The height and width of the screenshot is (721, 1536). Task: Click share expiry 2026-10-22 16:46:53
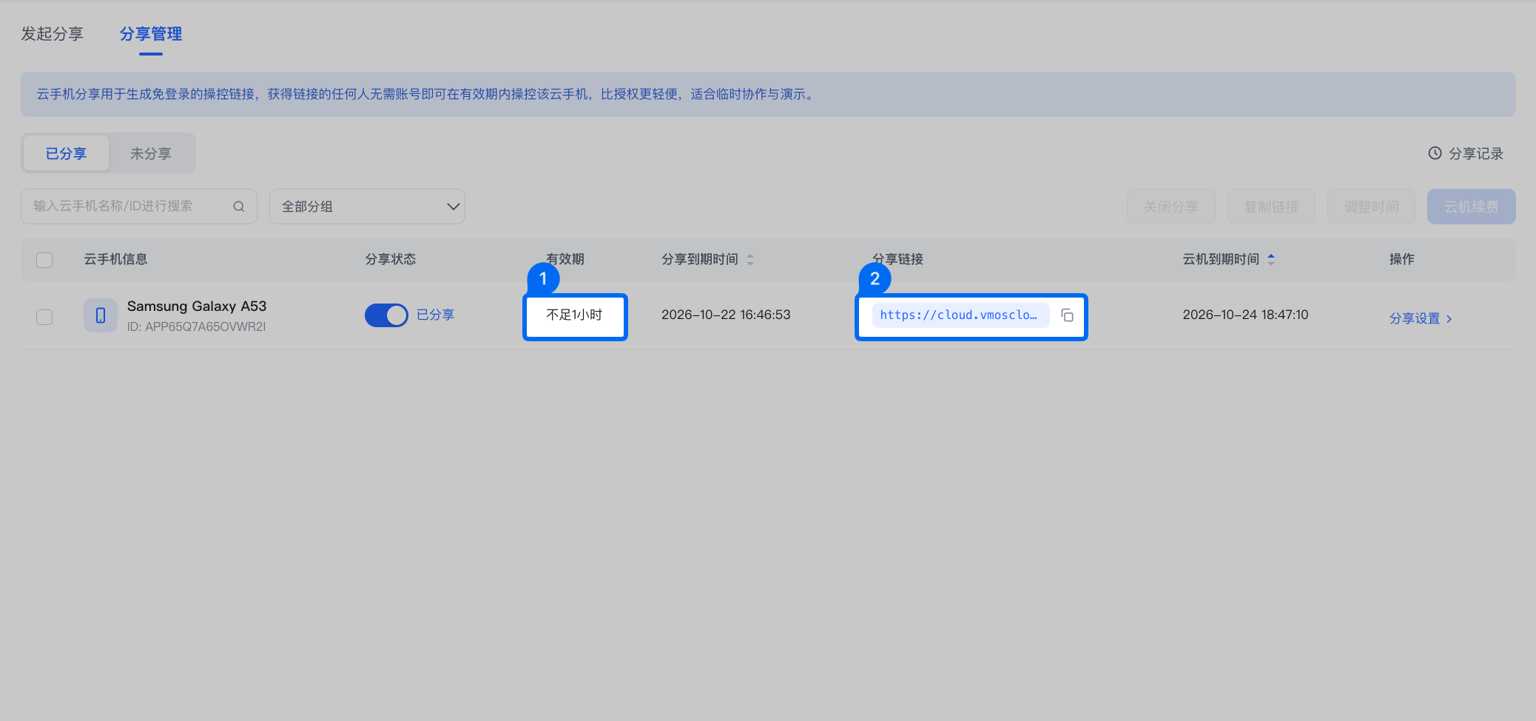(x=726, y=315)
